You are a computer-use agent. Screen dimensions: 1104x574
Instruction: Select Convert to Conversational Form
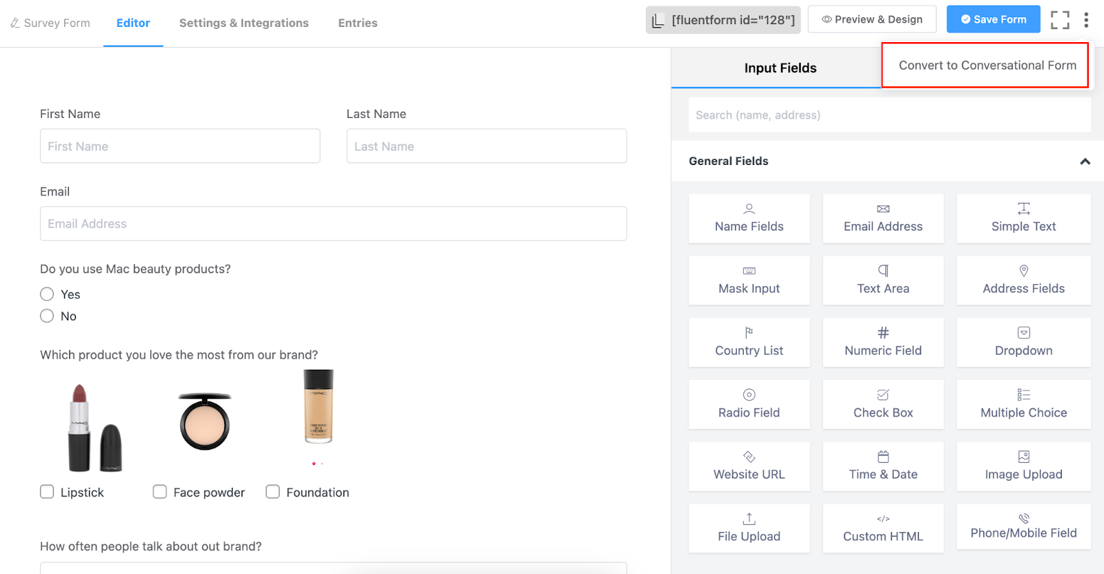click(987, 66)
